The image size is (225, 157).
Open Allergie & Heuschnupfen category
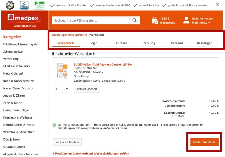[20, 154]
